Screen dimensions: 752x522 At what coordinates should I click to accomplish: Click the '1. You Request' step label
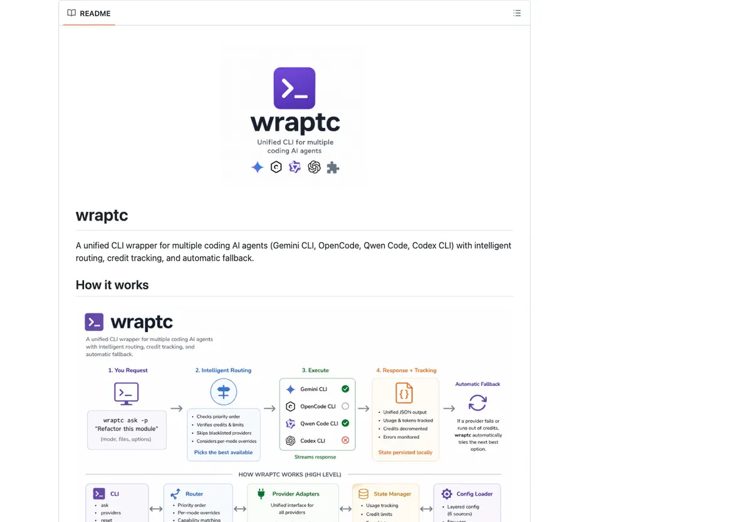coord(128,370)
